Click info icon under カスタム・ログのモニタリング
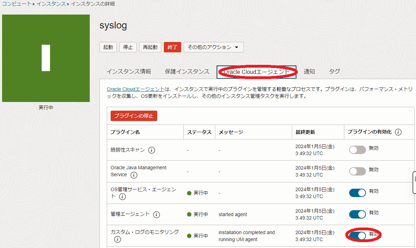Viewport: 416px width, 248px height. [118, 239]
